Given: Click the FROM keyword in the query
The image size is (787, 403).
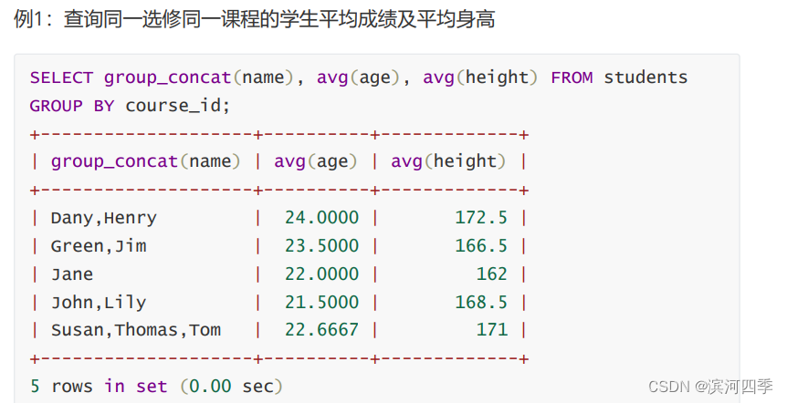Looking at the screenshot, I should [572, 77].
